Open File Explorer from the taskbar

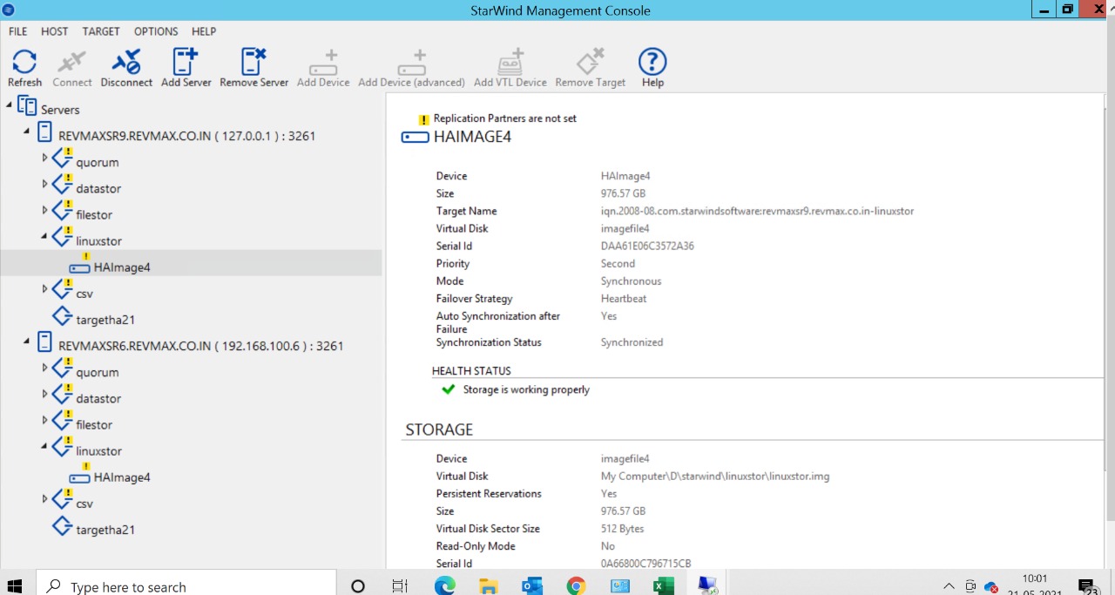[489, 586]
